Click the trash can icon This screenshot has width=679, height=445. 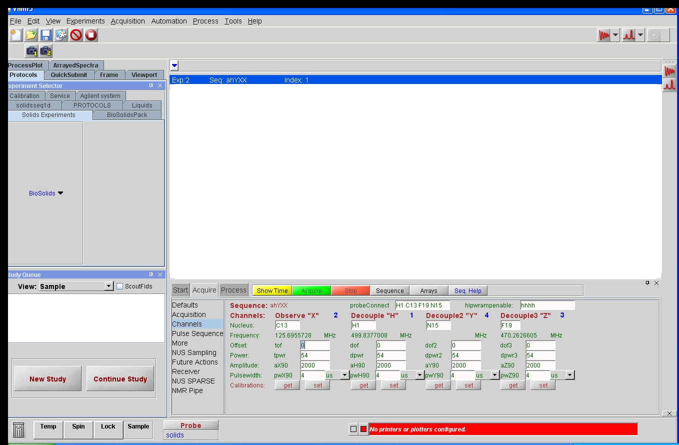(18, 430)
